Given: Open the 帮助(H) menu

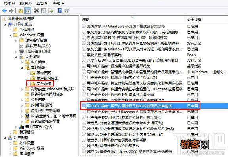Looking at the screenshot, I should (x=59, y=3).
